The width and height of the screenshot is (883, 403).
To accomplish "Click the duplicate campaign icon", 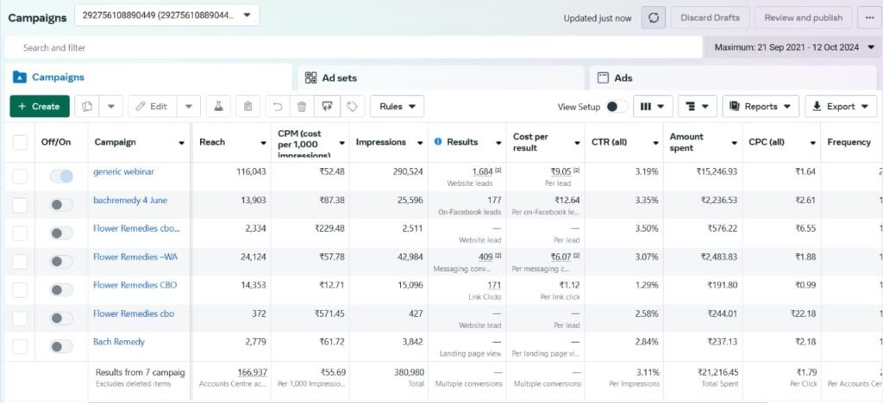I will 87,107.
